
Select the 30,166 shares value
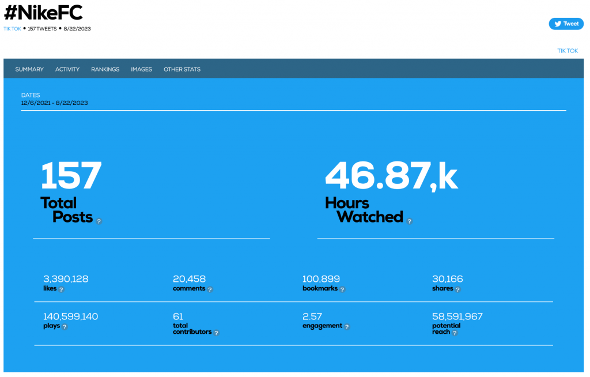447,279
